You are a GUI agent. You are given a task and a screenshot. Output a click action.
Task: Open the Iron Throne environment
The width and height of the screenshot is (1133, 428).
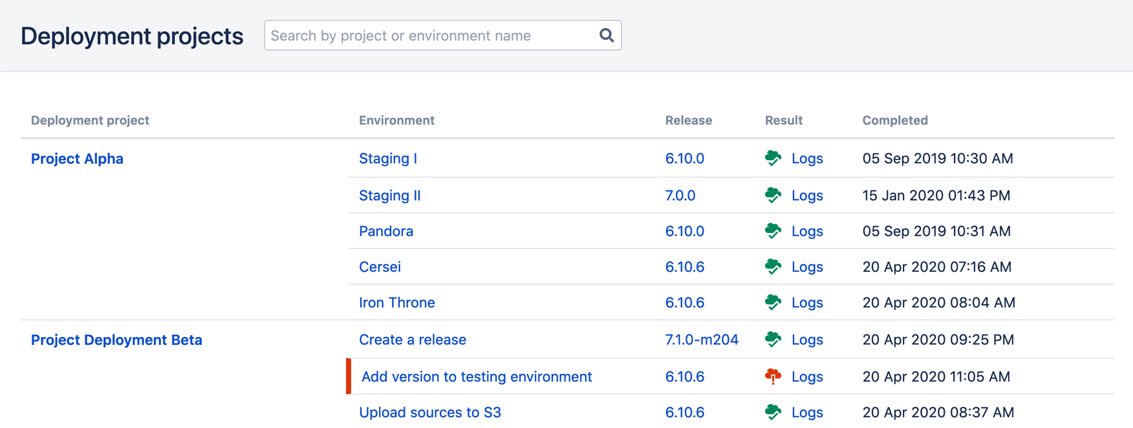tap(397, 302)
